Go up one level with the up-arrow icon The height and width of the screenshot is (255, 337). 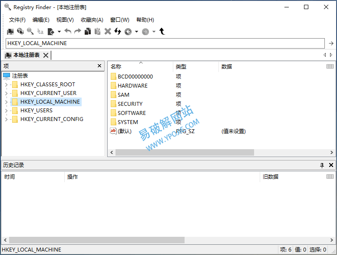[x=162, y=31]
